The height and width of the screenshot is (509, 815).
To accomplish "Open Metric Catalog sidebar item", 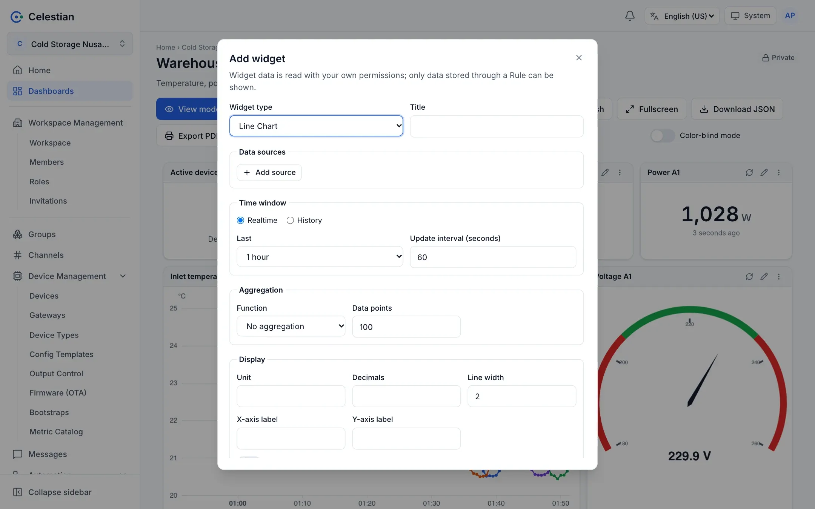I will point(56,431).
